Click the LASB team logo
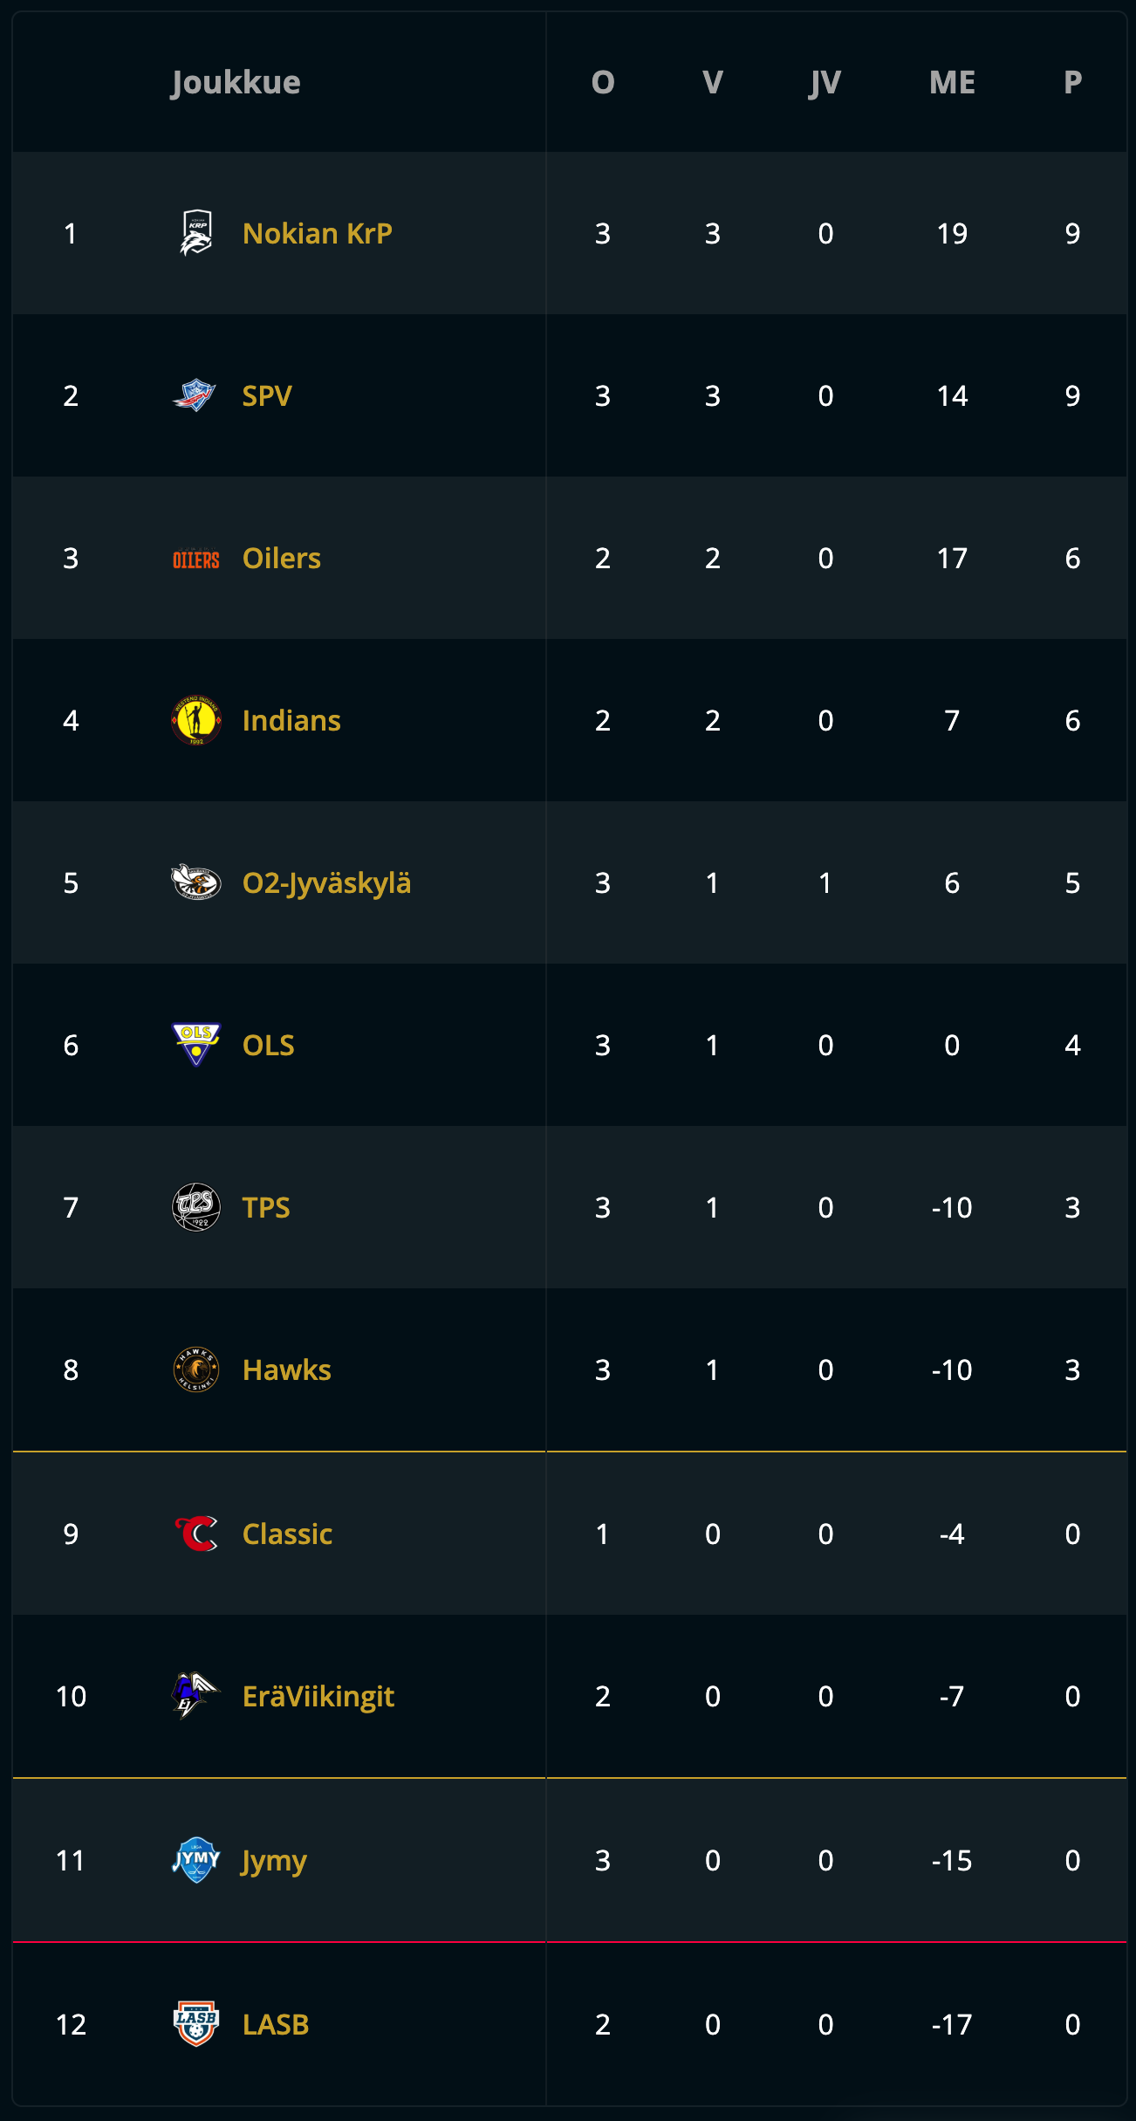This screenshot has height=2121, width=1136. (196, 2024)
